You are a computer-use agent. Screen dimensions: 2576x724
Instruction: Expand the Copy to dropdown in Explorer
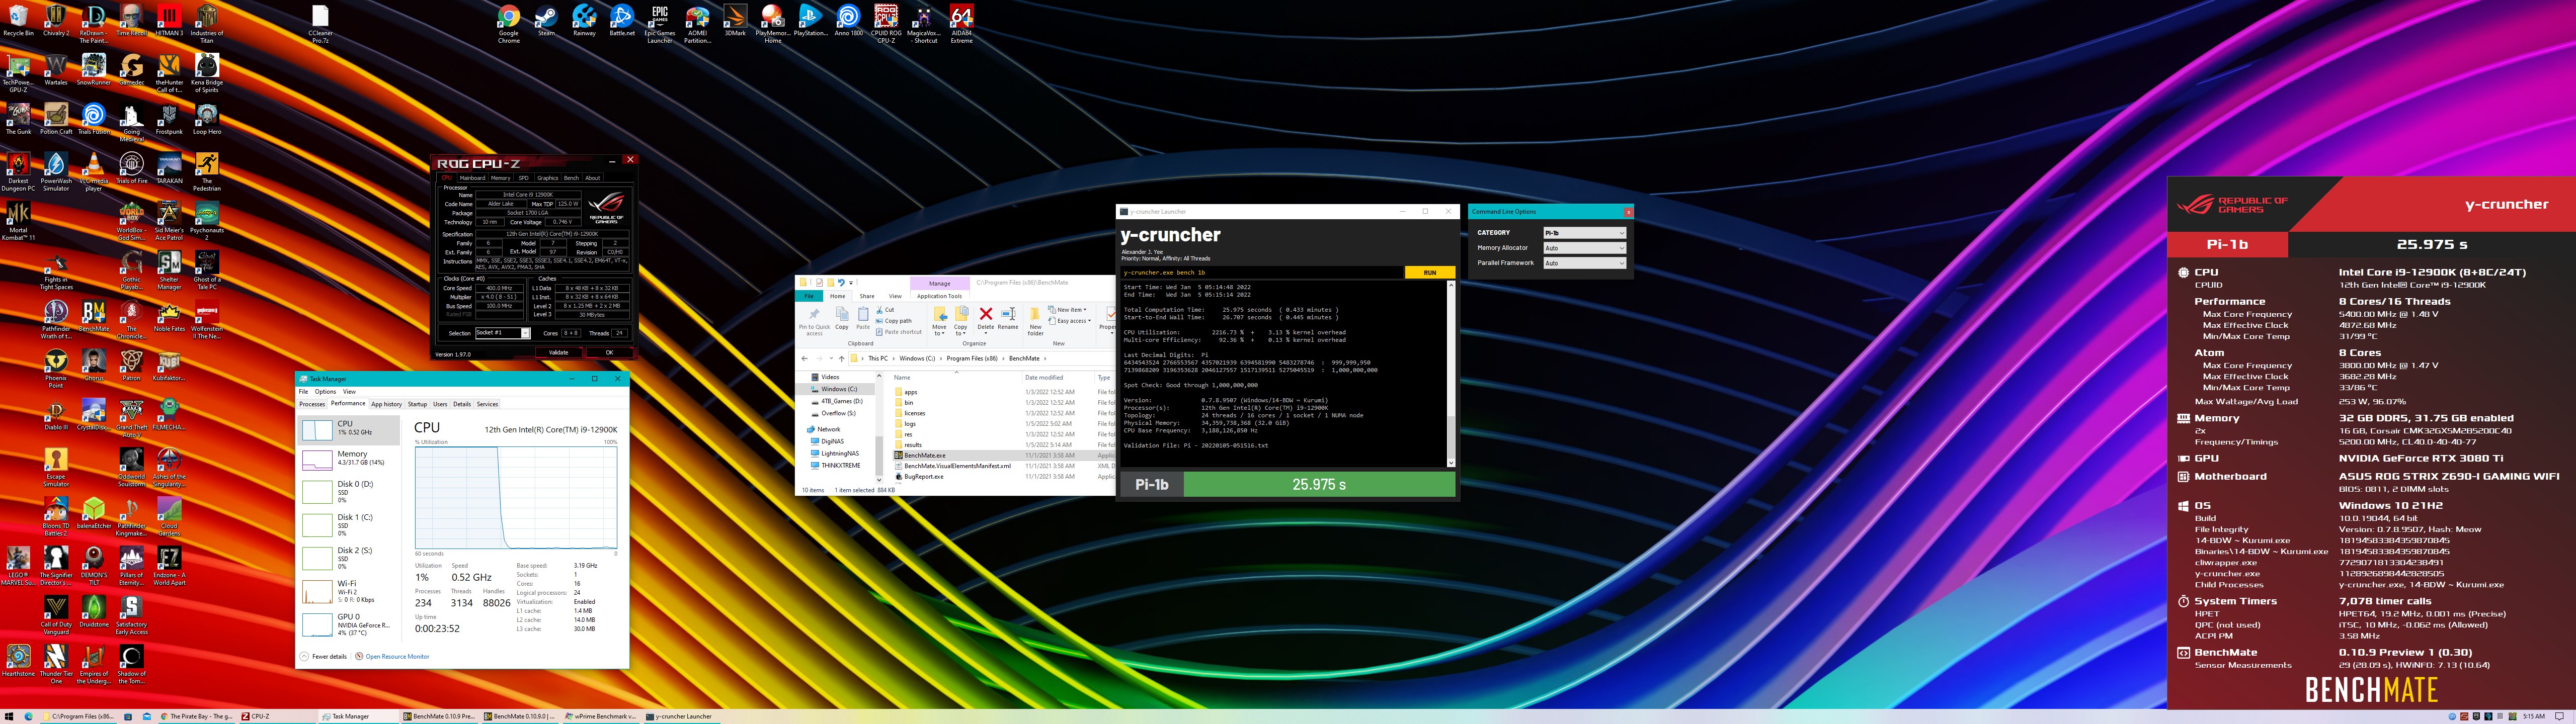coord(961,320)
